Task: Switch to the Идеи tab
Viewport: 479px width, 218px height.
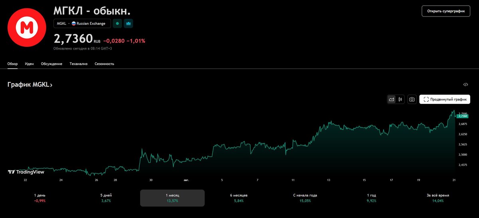Action: tap(29, 64)
